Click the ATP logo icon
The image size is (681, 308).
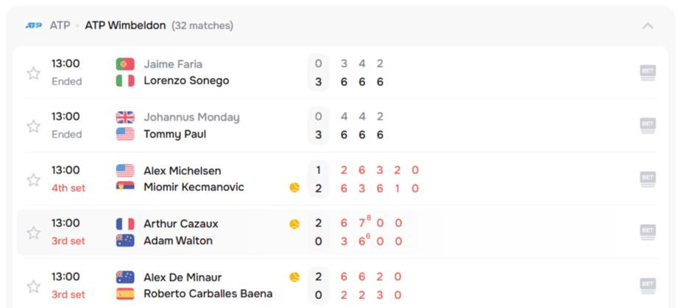[34, 26]
